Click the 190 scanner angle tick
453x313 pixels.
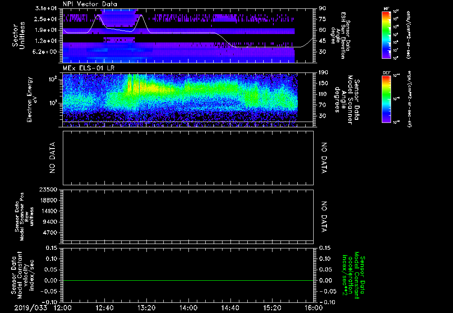324,73
